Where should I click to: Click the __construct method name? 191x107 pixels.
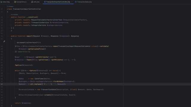coord(32,17)
